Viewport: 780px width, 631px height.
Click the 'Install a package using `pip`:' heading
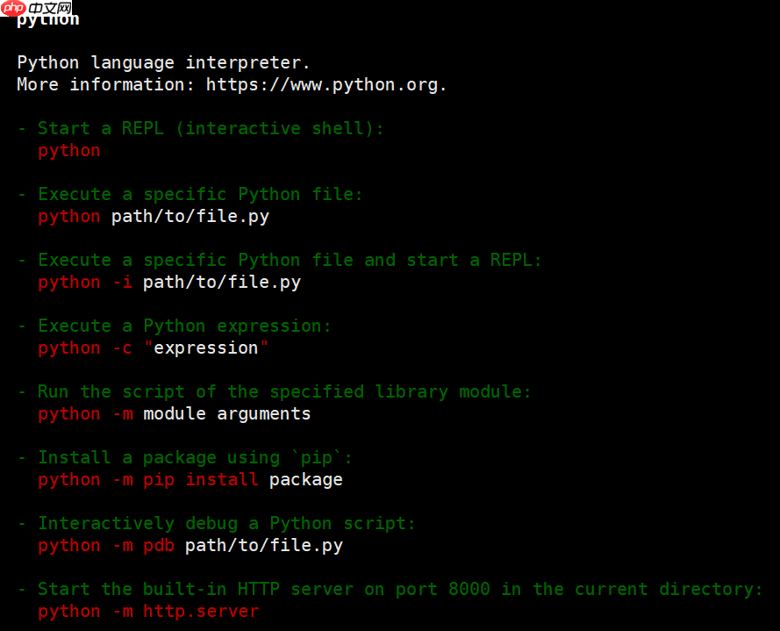(x=195, y=458)
